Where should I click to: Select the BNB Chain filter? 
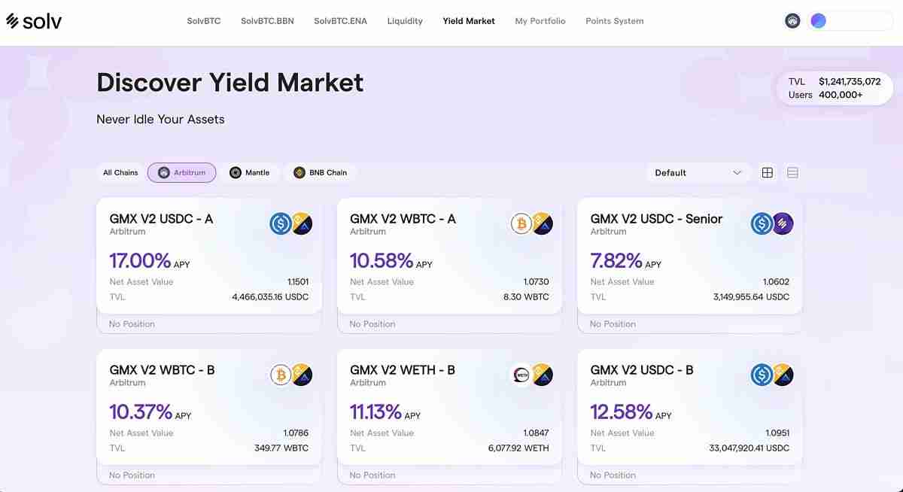321,173
